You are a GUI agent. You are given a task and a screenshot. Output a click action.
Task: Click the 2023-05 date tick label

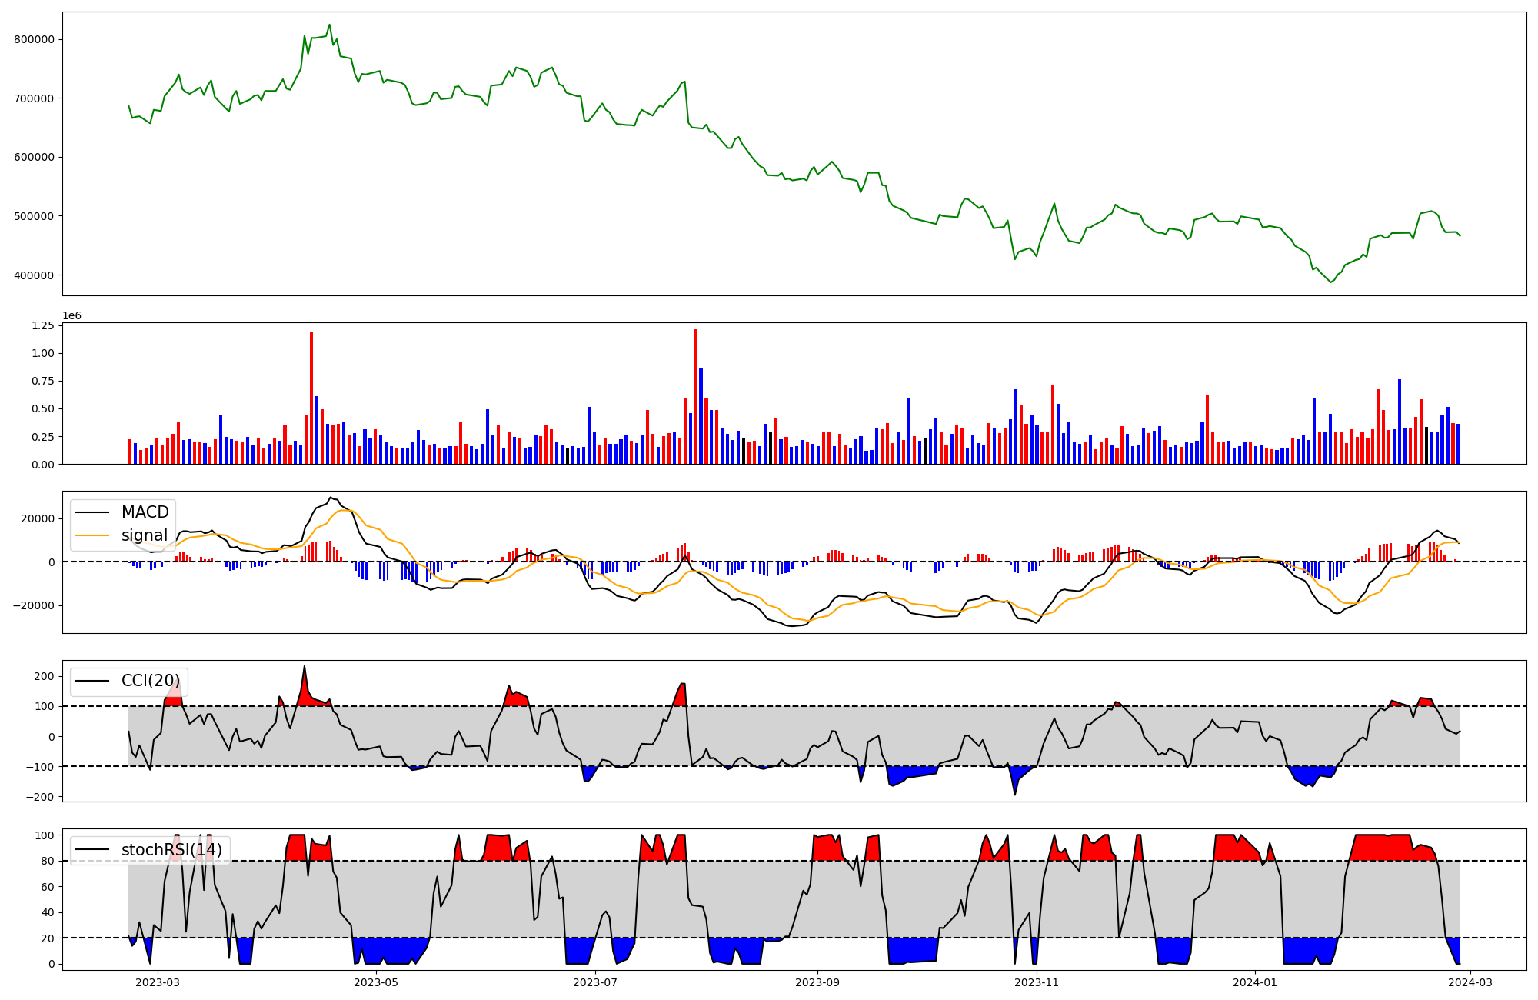pyautogui.click(x=376, y=982)
